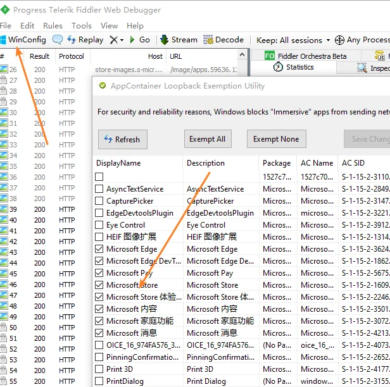
Task: Sort sessions by Result column header
Action: (x=39, y=56)
